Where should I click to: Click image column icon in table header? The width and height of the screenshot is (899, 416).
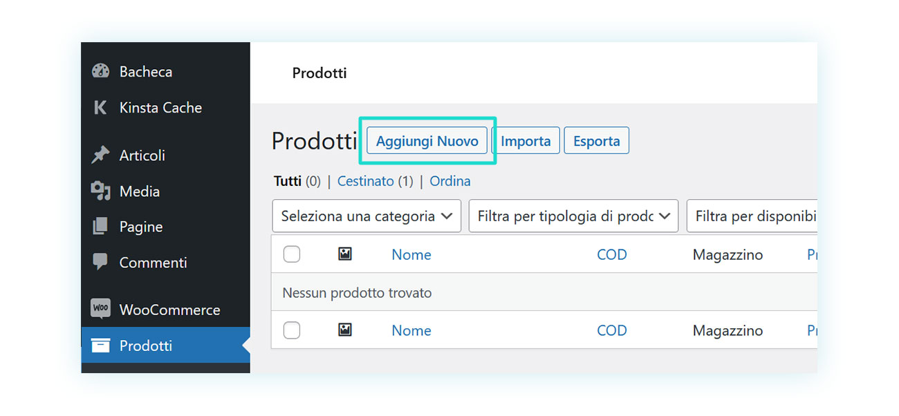click(x=345, y=254)
